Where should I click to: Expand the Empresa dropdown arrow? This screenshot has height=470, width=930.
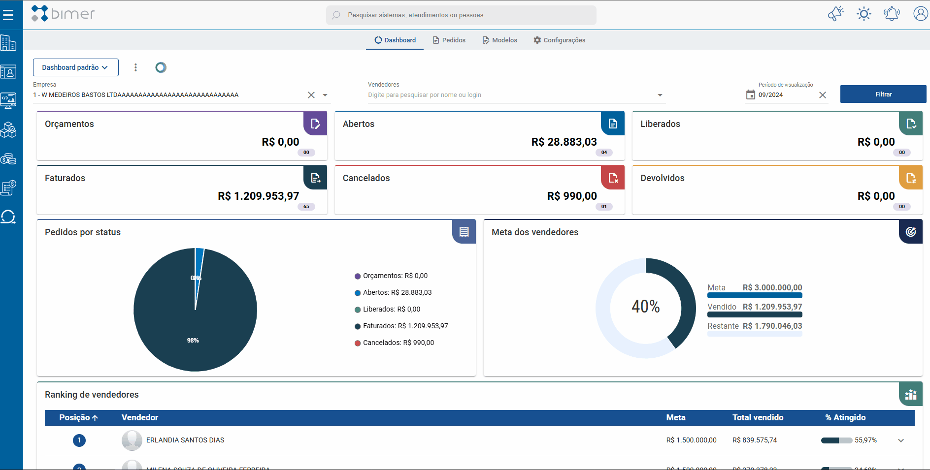click(x=325, y=95)
